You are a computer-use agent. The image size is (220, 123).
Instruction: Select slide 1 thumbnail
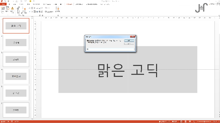tap(16, 26)
